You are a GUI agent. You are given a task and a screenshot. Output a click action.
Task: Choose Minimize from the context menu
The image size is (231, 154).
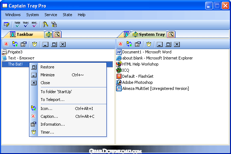point(68,75)
